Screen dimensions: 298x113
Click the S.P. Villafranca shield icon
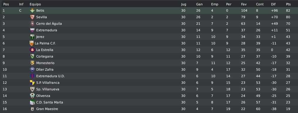coord(32,83)
